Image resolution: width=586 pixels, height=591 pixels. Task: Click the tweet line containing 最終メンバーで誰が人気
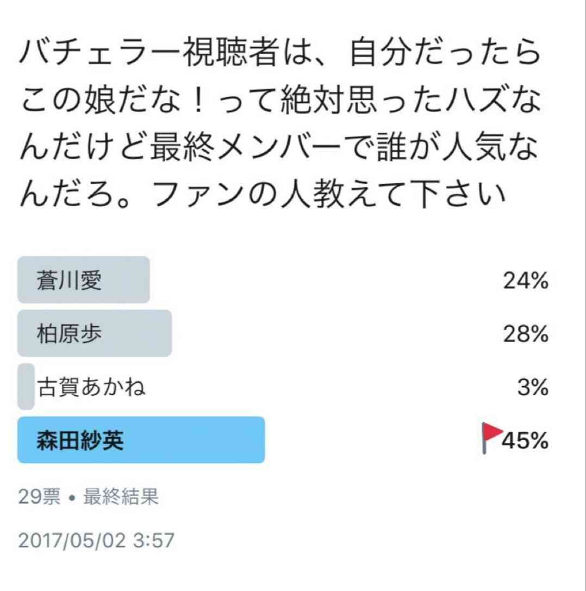[279, 147]
